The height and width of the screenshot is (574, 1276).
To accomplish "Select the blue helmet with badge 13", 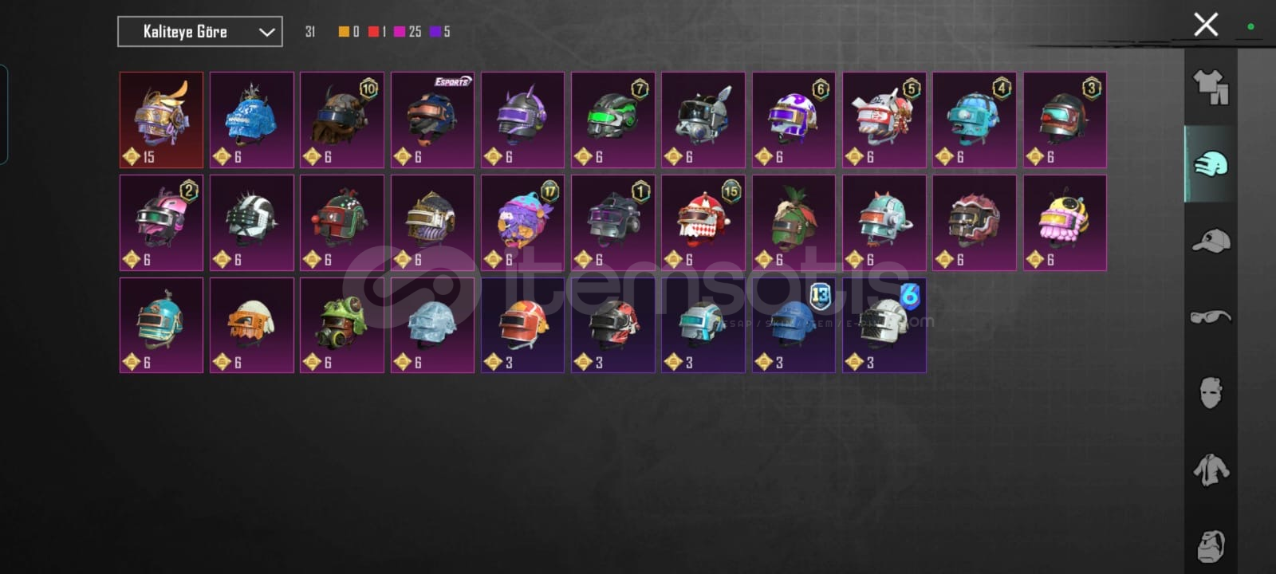I will click(794, 325).
